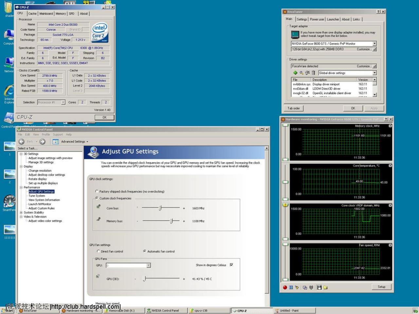
Task: Open the Global driver settings dropdown
Action: tap(374, 73)
